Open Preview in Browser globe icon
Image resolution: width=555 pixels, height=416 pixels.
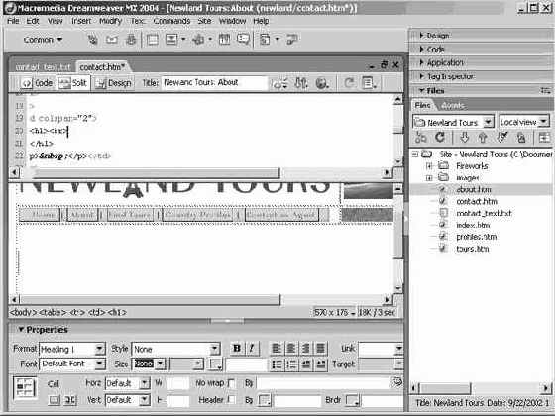click(322, 83)
